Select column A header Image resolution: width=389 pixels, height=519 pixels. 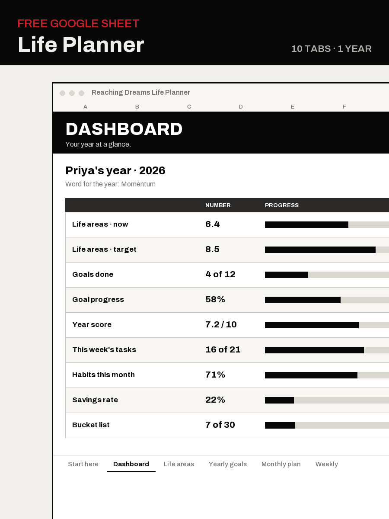(85, 107)
